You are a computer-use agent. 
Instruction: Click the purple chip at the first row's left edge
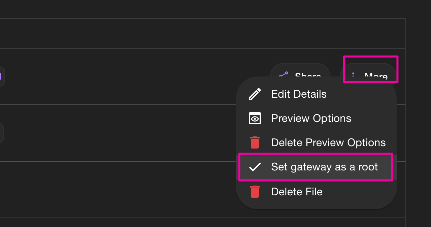coord(2,76)
